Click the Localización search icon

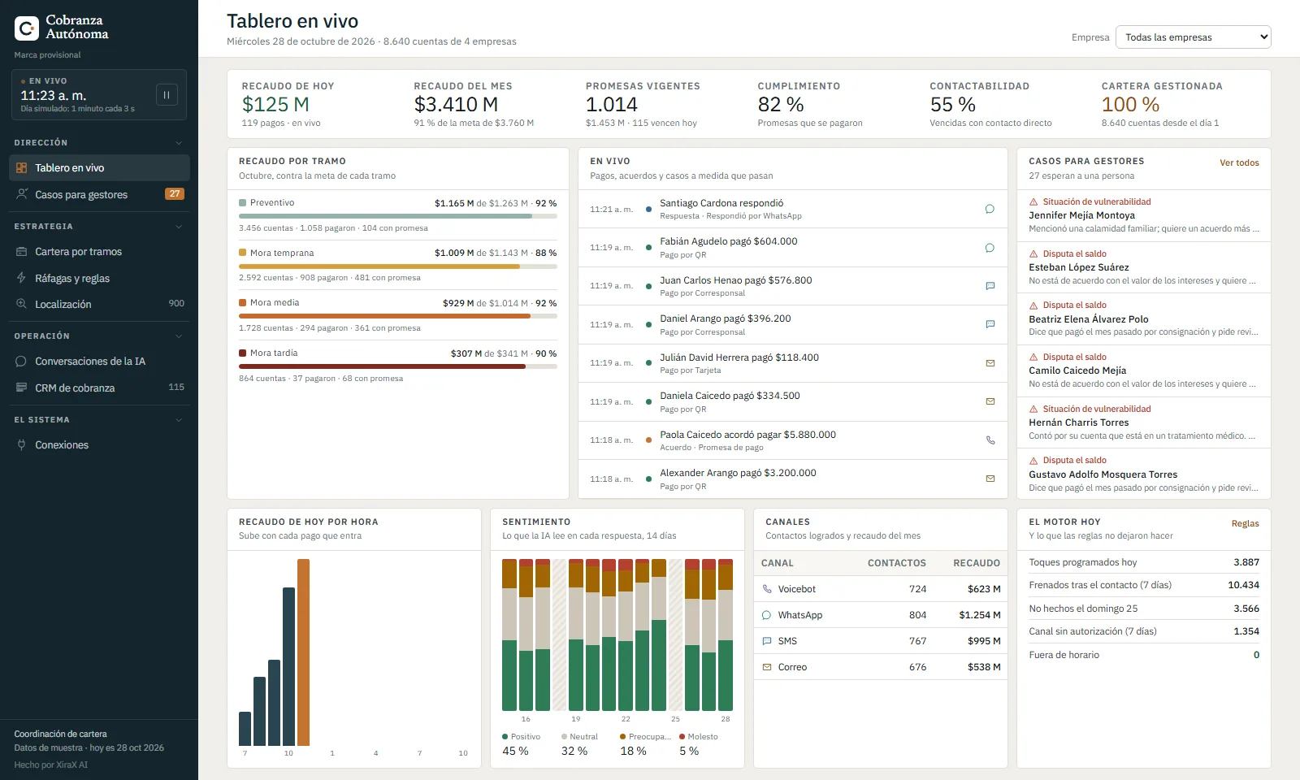coord(22,304)
